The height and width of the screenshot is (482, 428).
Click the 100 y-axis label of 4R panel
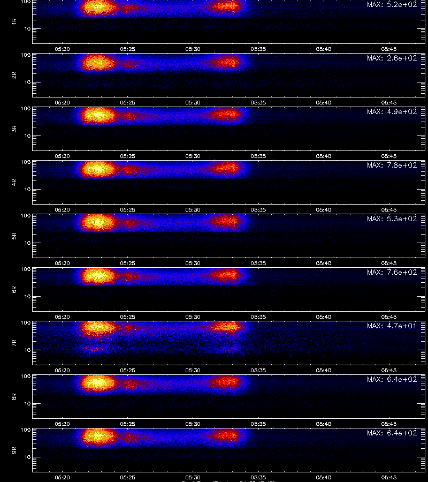pyautogui.click(x=26, y=162)
